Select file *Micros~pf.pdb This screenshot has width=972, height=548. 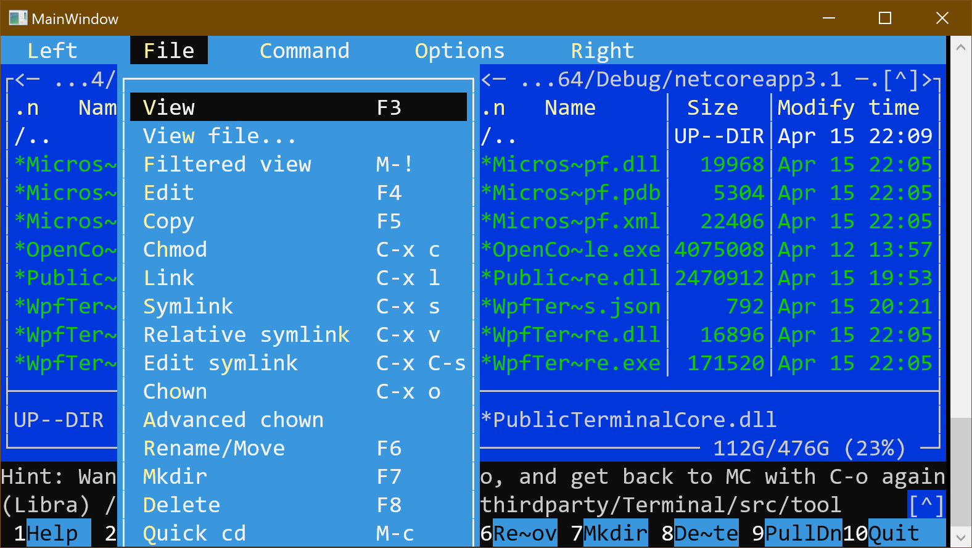[570, 193]
